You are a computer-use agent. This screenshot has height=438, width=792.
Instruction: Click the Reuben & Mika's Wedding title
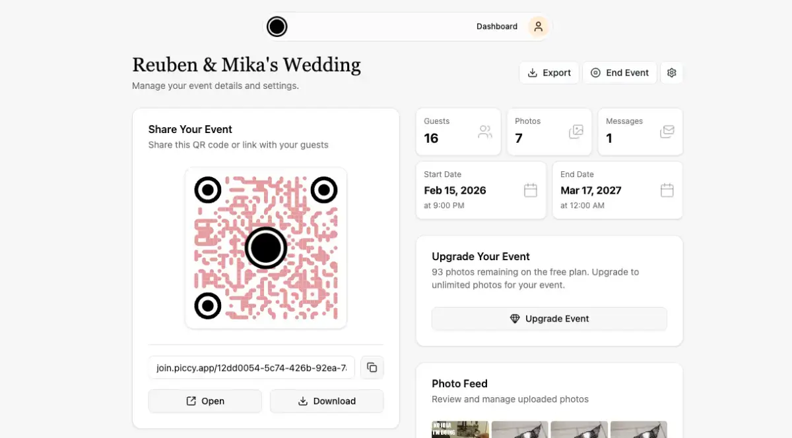246,65
